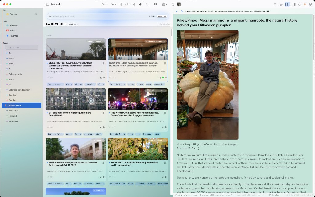Go to next article with right chevron

pyautogui.click(x=182, y=11)
